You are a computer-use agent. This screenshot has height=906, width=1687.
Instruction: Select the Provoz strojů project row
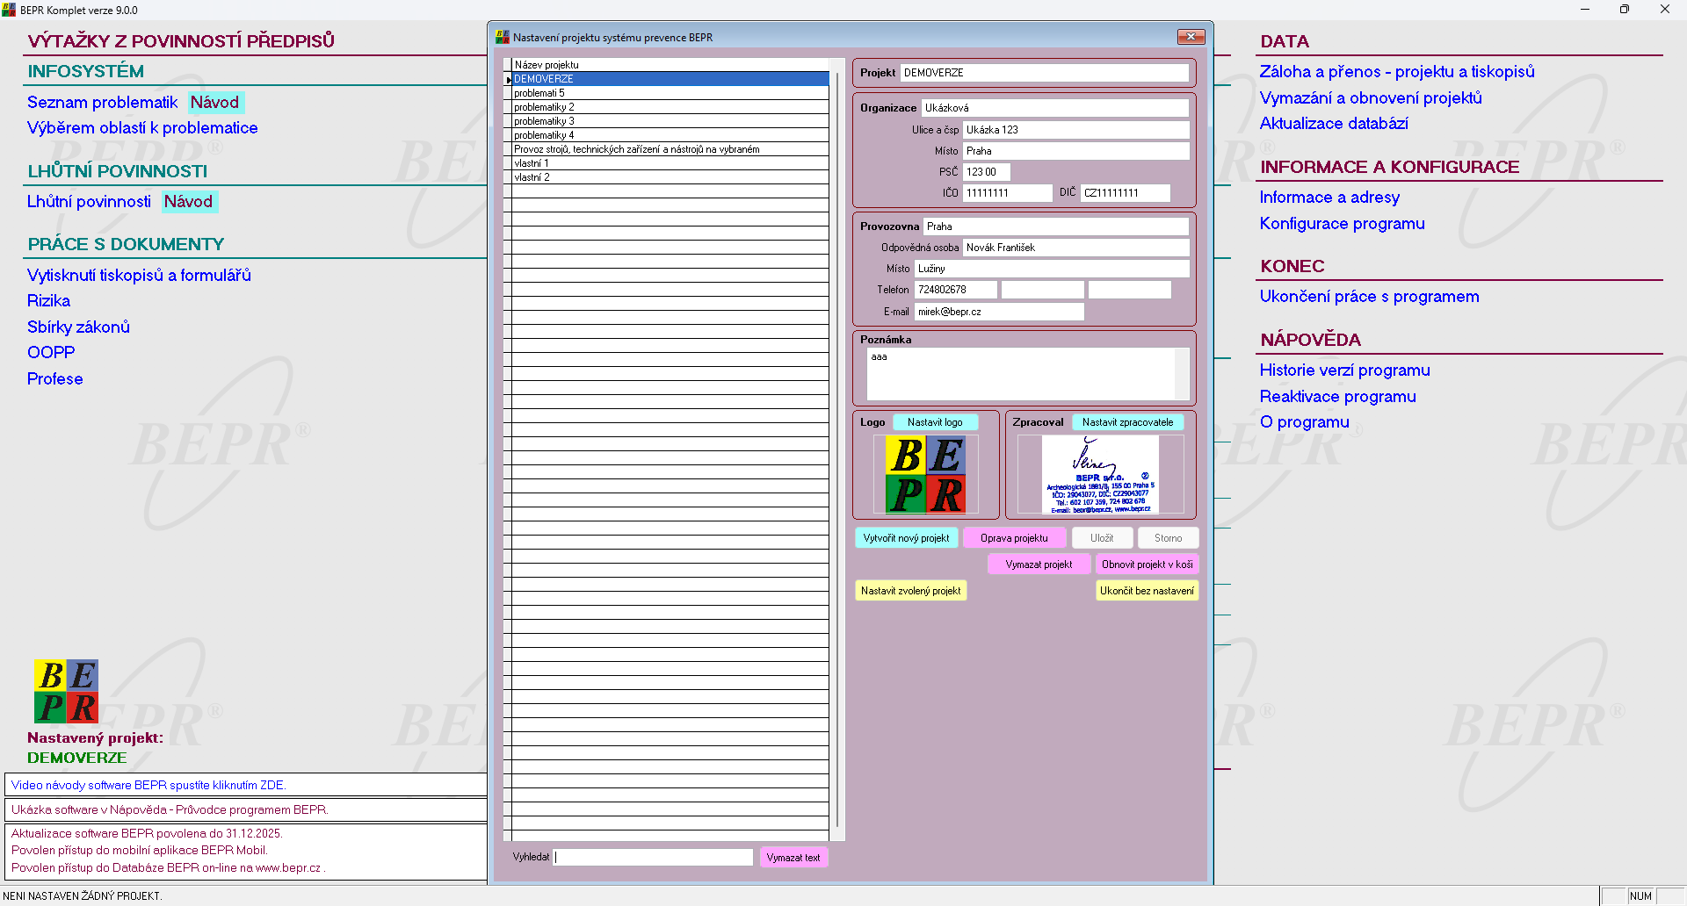(670, 149)
